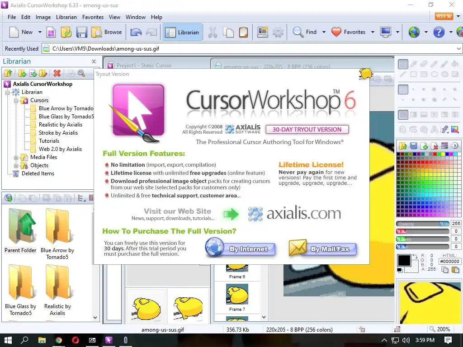Click the By Mail/Fax purchase button
This screenshot has height=347, width=463.
pyautogui.click(x=323, y=248)
